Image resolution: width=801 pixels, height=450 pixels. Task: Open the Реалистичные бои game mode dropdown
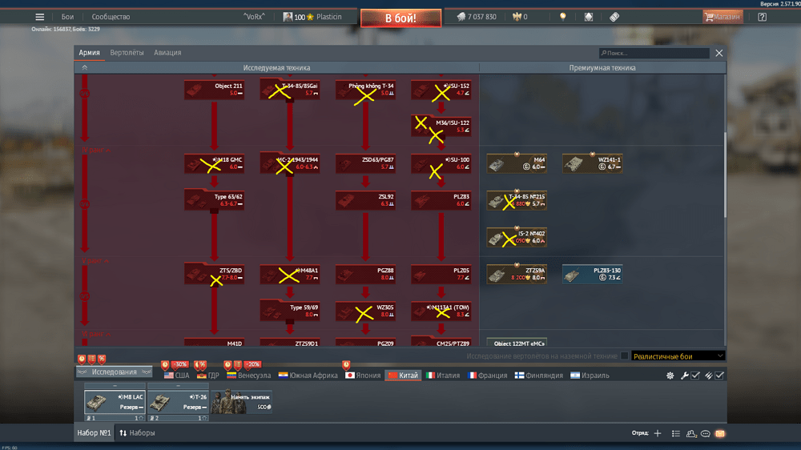tap(678, 356)
